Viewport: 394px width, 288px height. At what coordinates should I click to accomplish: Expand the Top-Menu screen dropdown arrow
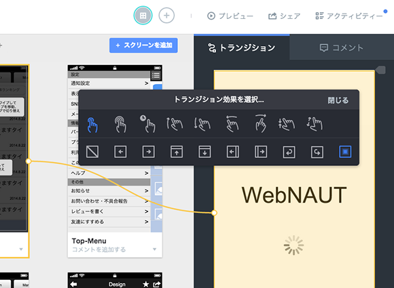pos(154,249)
